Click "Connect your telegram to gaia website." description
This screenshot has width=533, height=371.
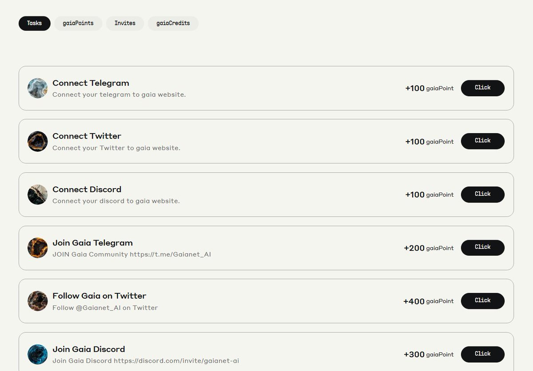pyautogui.click(x=119, y=95)
